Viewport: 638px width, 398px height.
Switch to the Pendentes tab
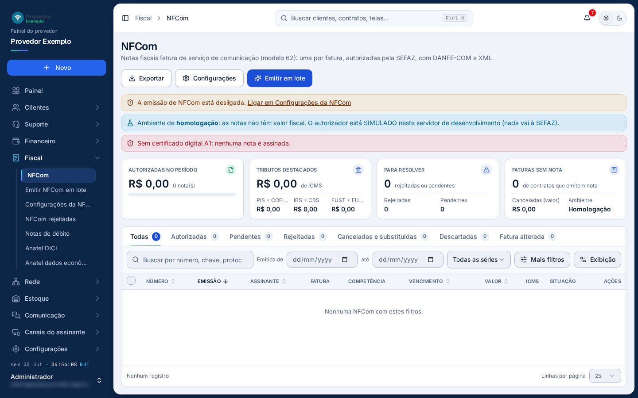coord(251,237)
